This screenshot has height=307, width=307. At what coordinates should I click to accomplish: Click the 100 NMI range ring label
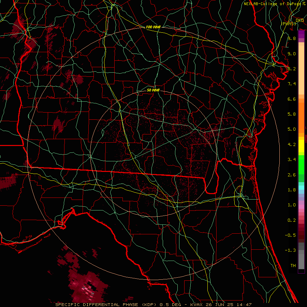tap(153, 27)
